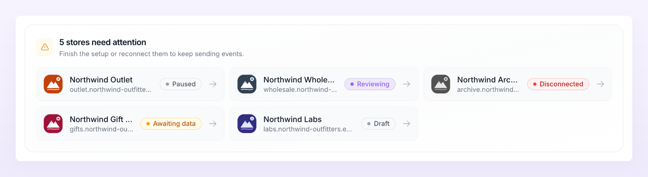Click the outlet.northwind-outfitte... domain text
The height and width of the screenshot is (177, 648).
click(110, 89)
